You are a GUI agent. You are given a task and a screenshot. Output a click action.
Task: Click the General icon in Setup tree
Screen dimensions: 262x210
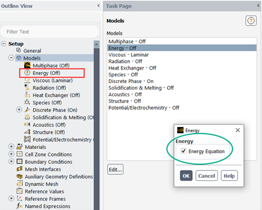tap(18, 50)
